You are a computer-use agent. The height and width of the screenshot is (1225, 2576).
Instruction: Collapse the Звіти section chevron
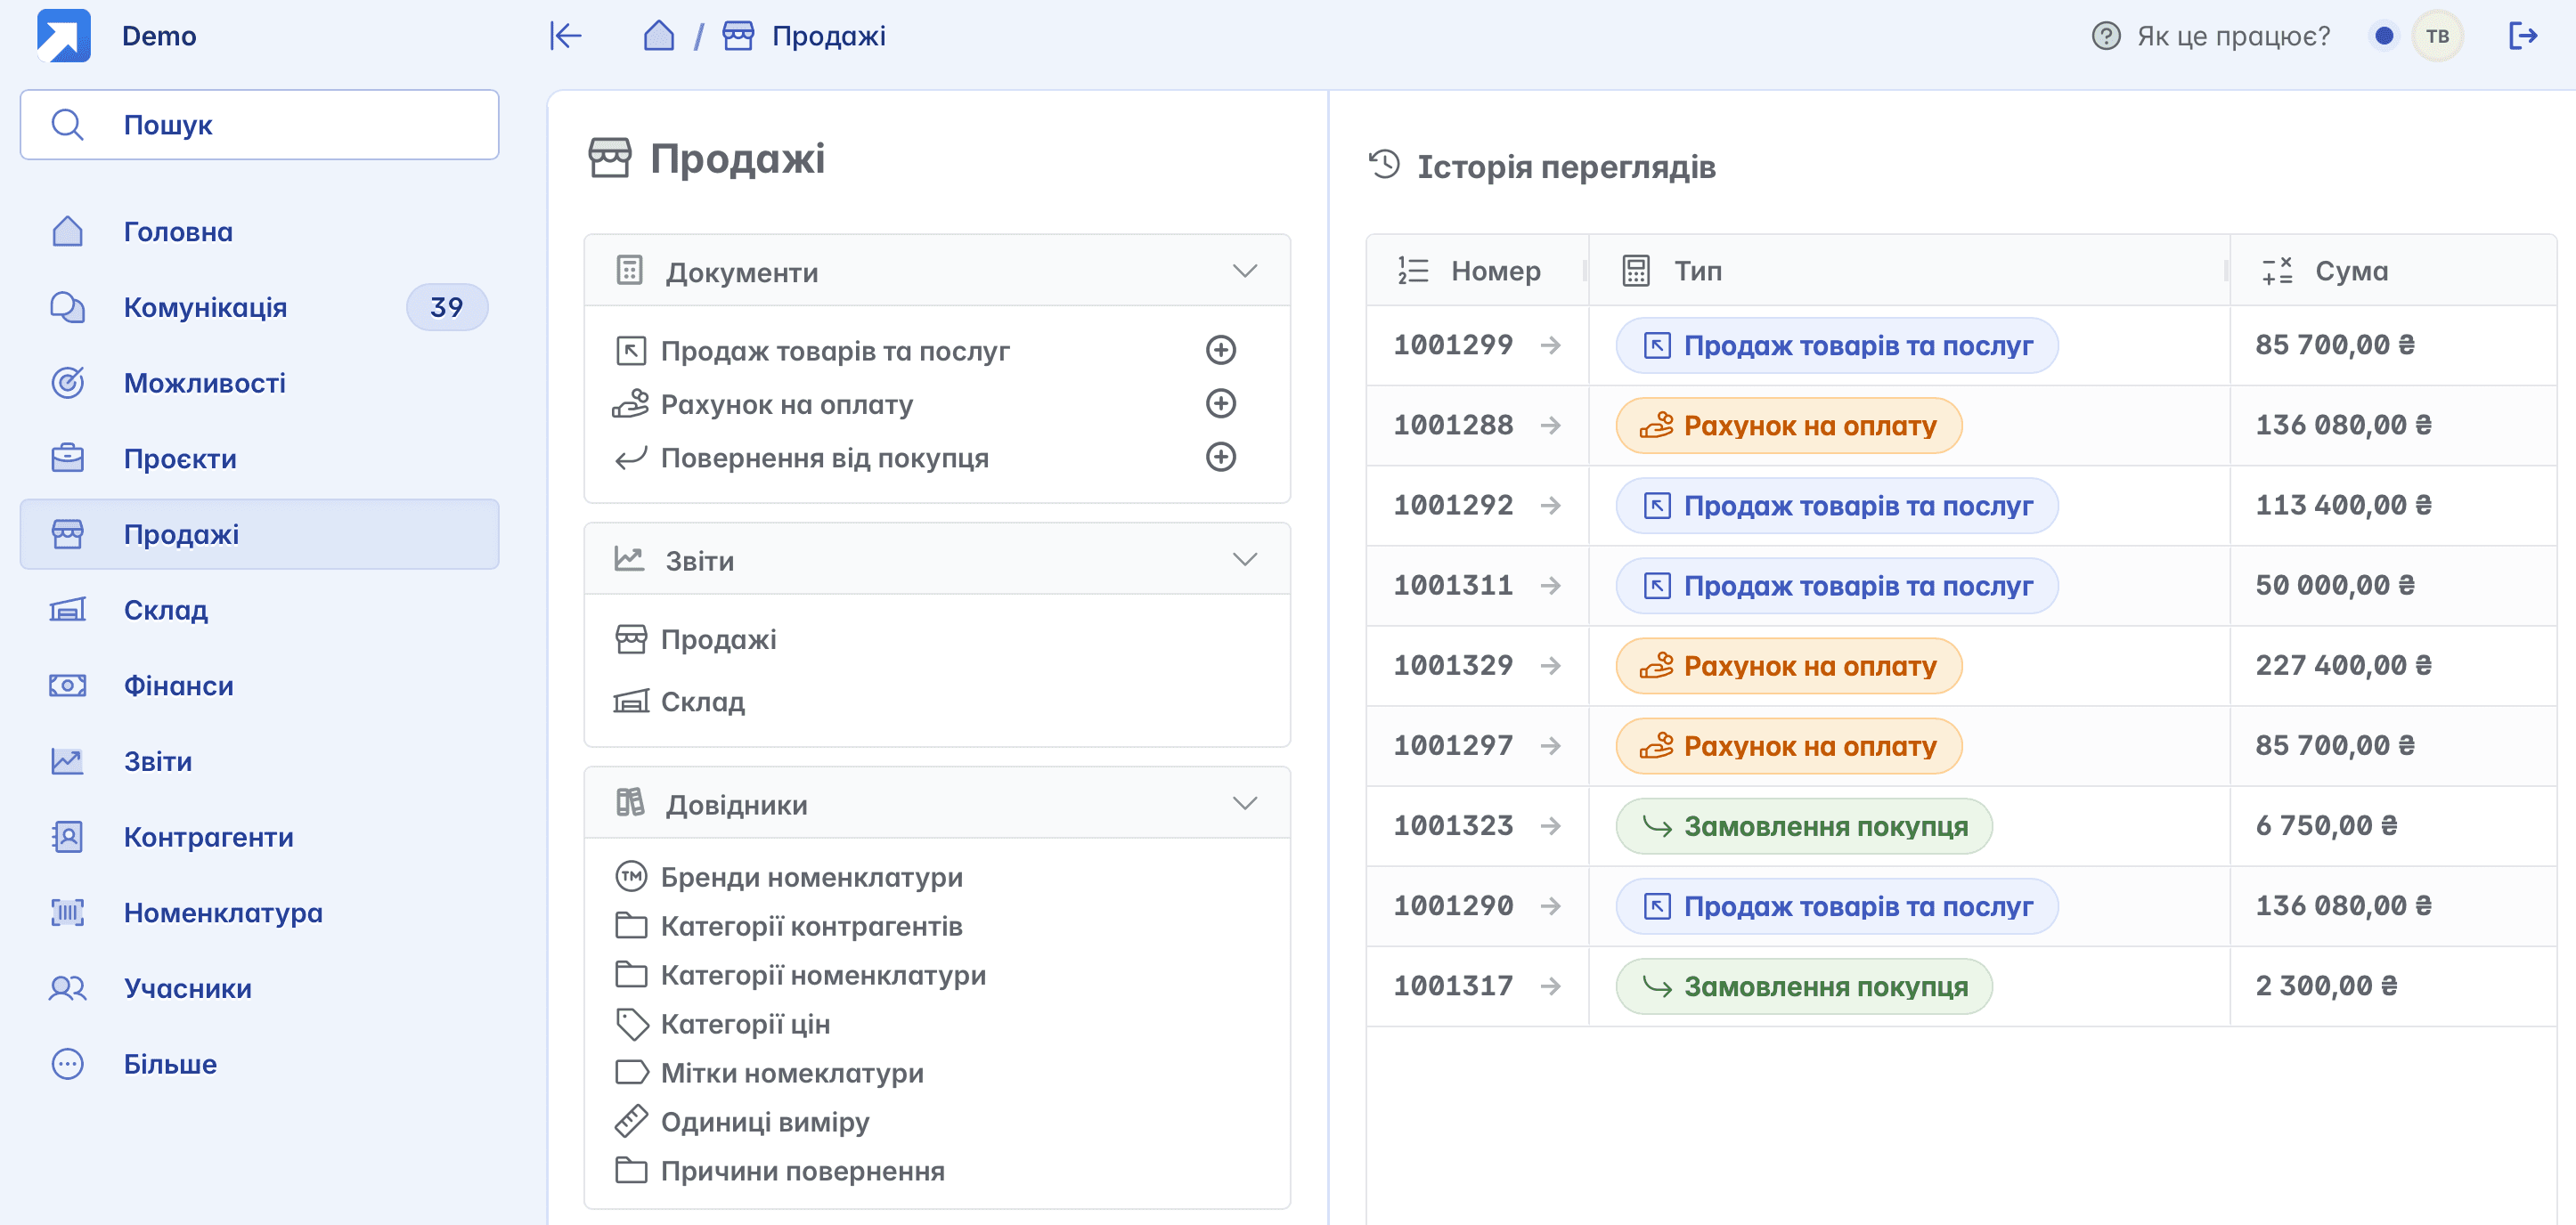pyautogui.click(x=1244, y=560)
